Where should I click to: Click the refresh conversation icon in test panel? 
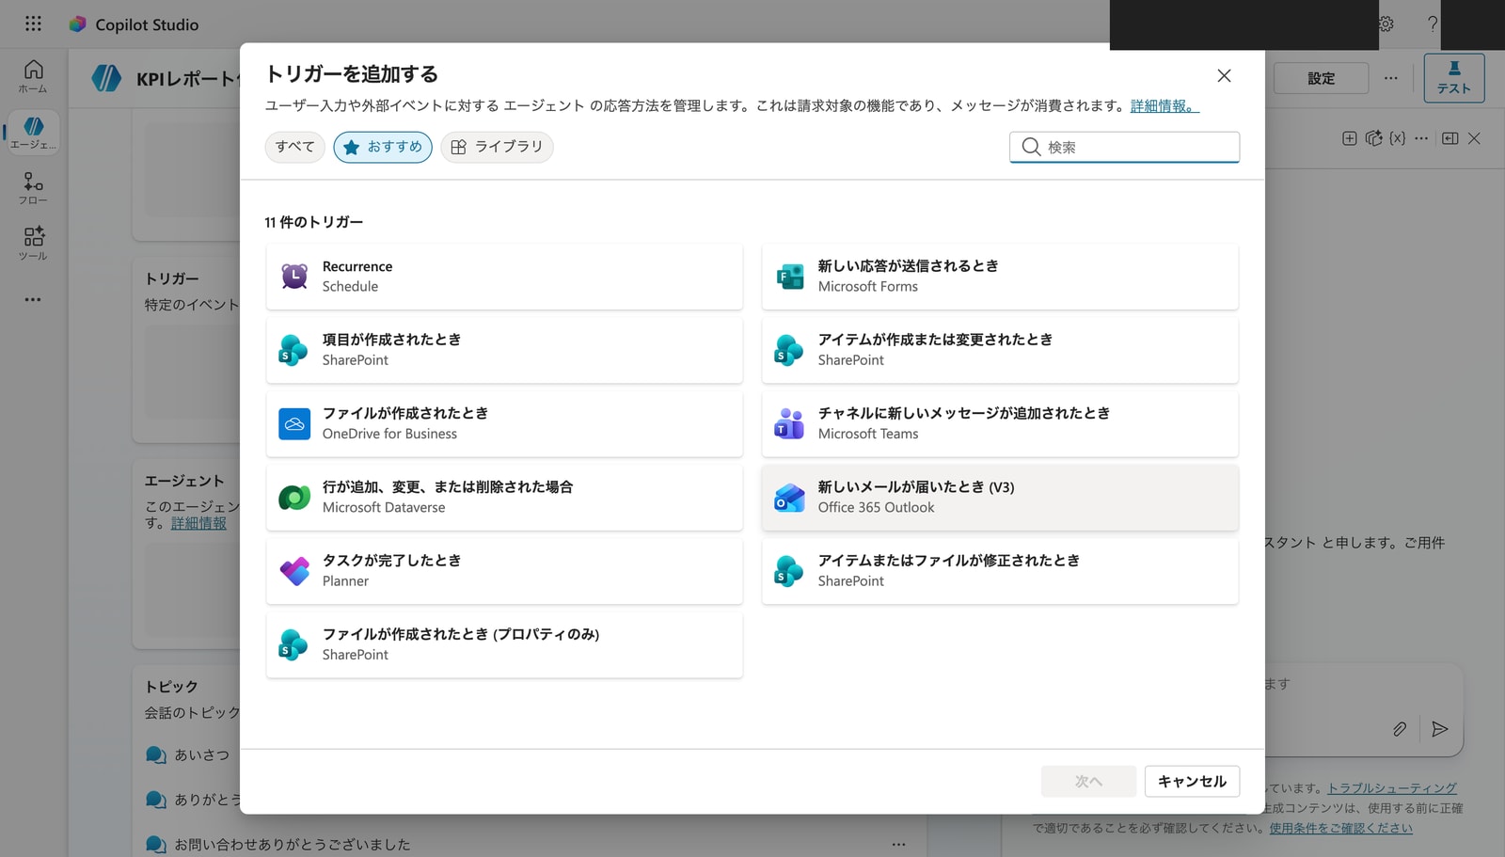[x=1373, y=138]
